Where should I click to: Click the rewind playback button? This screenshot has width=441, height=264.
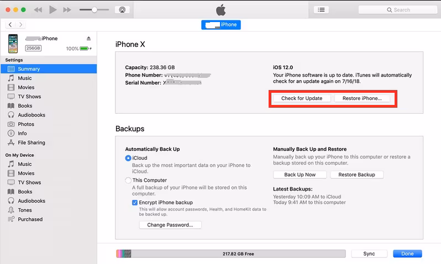click(x=38, y=10)
